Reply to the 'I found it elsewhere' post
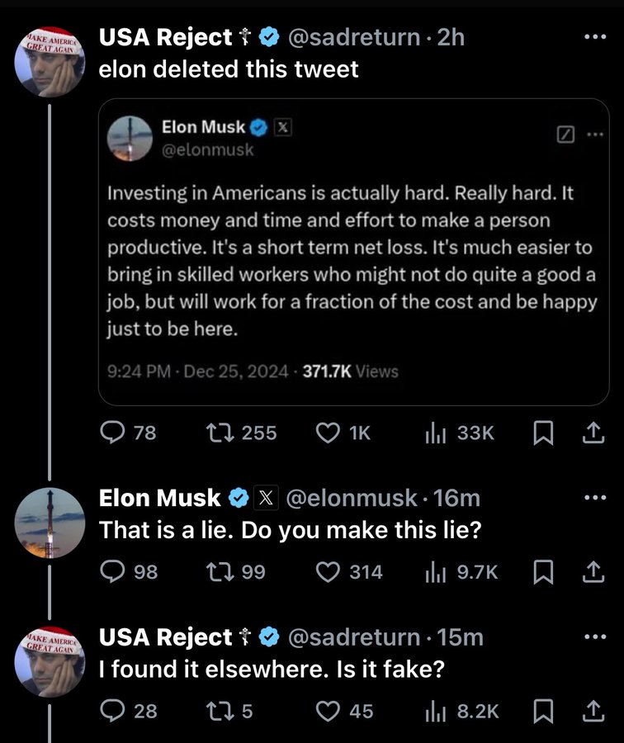The height and width of the screenshot is (743, 624). pyautogui.click(x=111, y=711)
